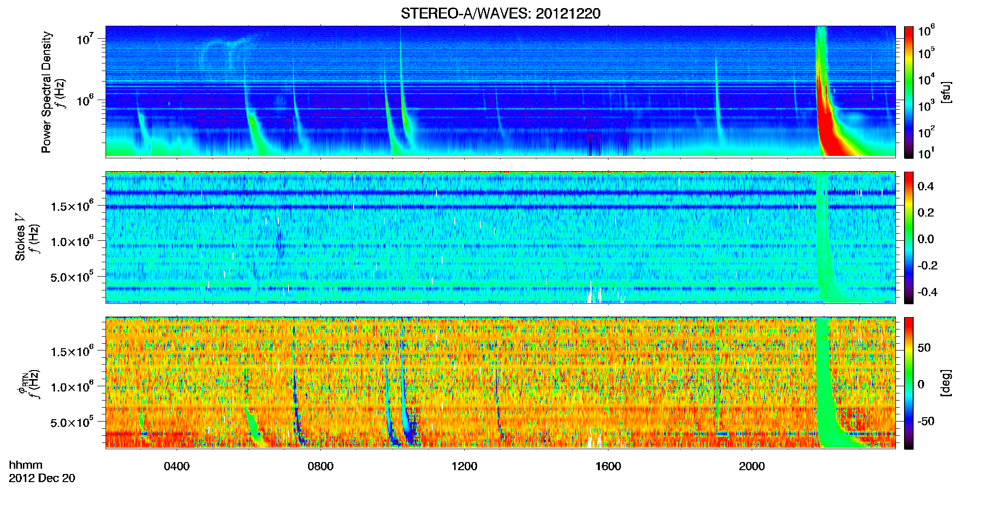Viewport: 1001px width, 515px height.
Task: Click the Stokes V spectrogram panel
Action: coord(500,237)
